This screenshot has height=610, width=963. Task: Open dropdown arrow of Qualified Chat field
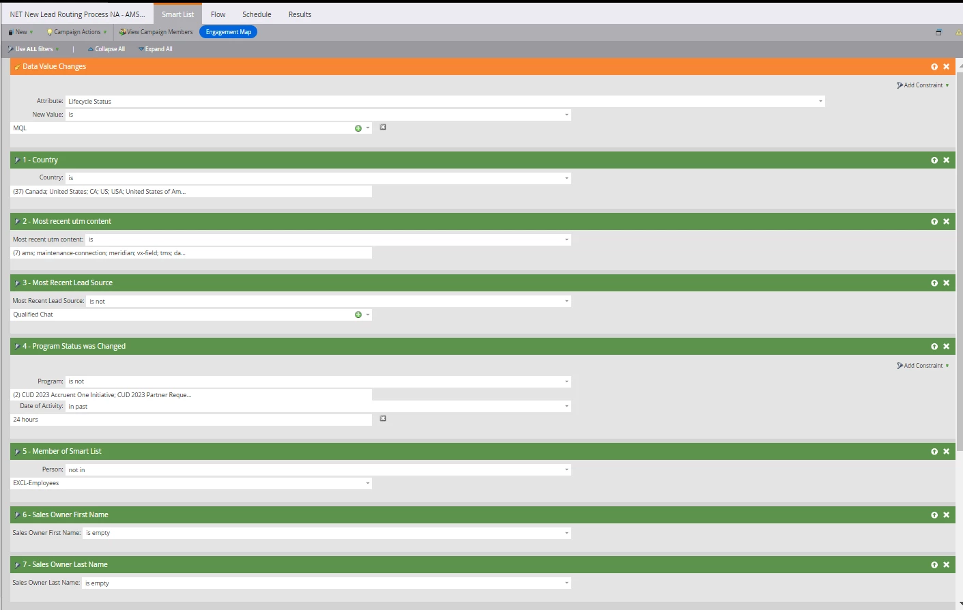[368, 315]
